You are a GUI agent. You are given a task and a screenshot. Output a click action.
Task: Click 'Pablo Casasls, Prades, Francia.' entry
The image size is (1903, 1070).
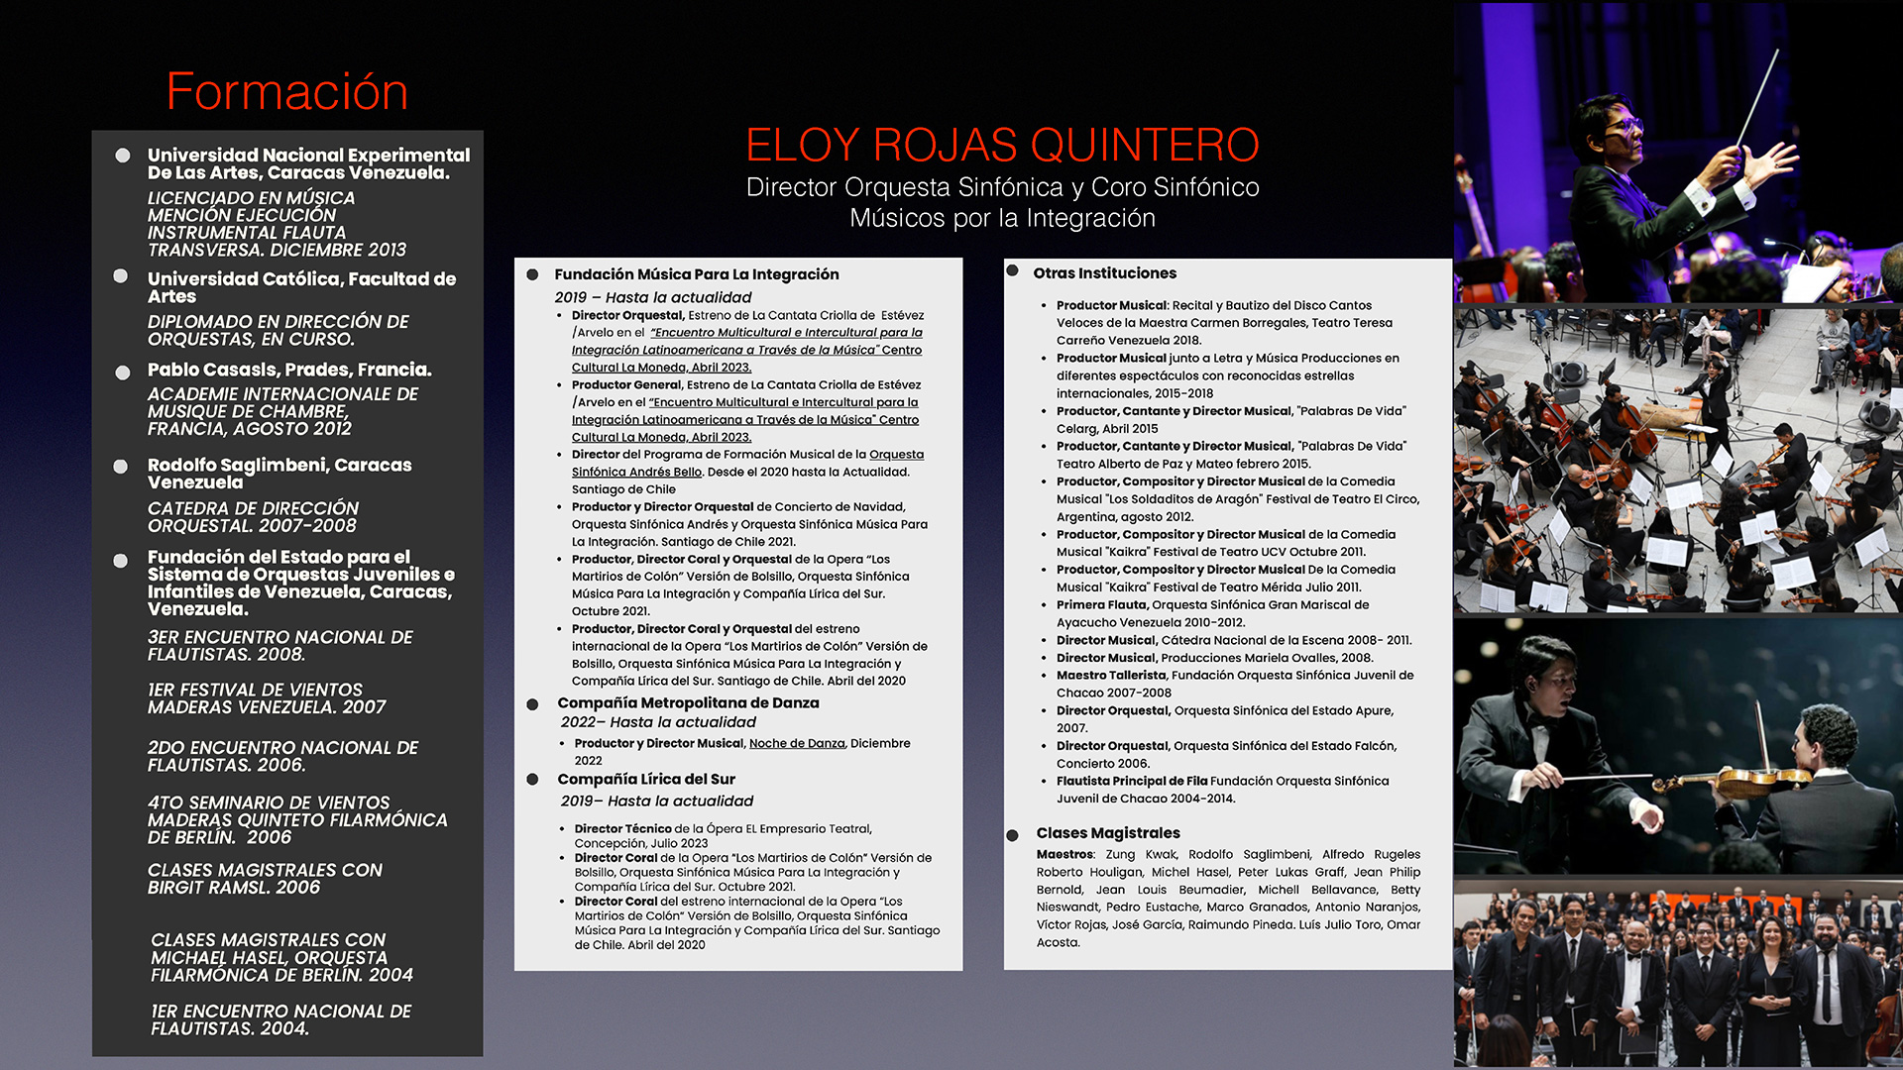tap(289, 370)
